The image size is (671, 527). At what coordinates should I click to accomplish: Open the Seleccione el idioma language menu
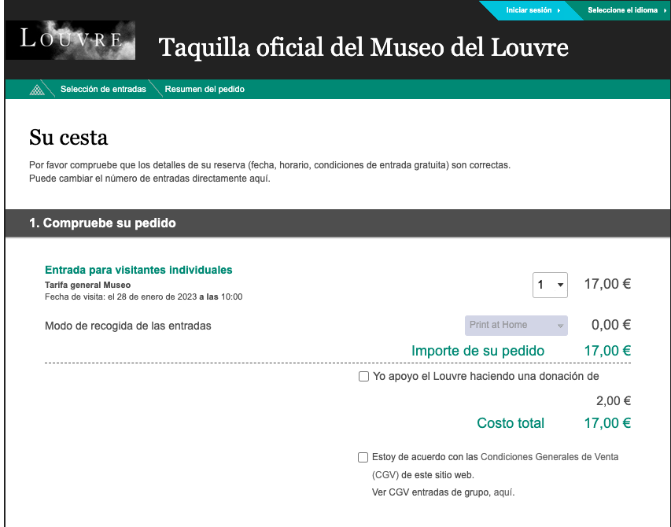(x=626, y=10)
